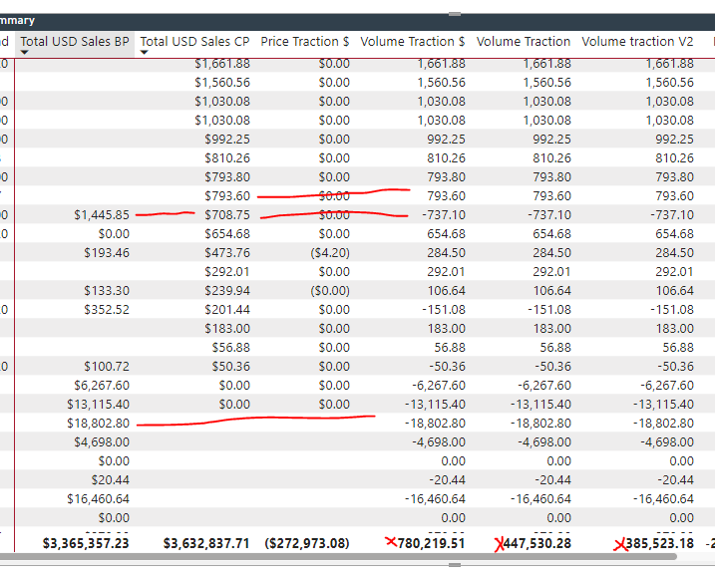Select the $1,661.88 Sales CP cell

[222, 64]
